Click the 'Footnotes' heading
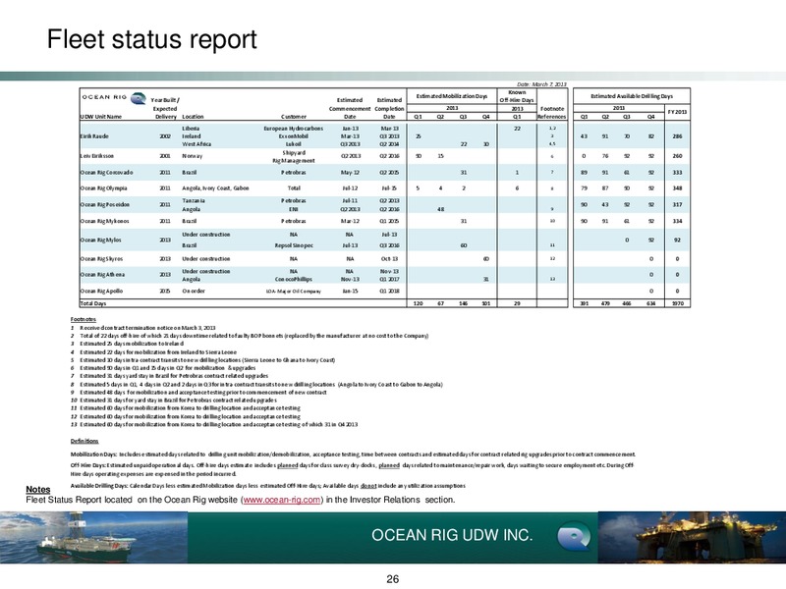 coord(84,319)
